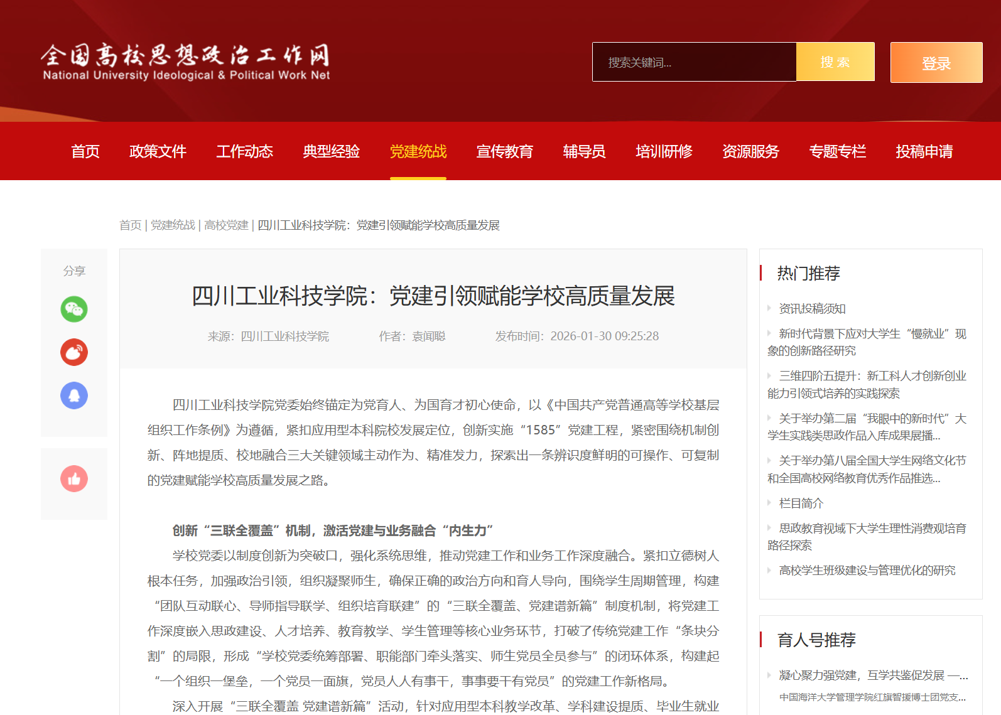This screenshot has height=715, width=1001.
Task: Select 典型经验 navigation item
Action: 331,151
